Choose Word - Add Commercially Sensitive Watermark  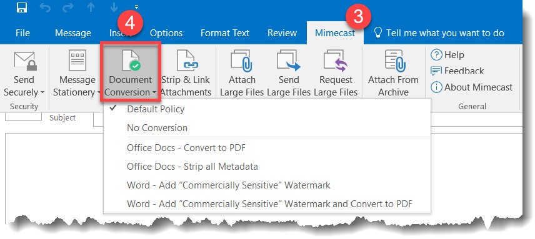(x=267, y=185)
